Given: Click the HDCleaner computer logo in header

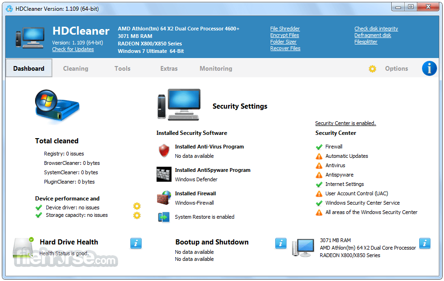Looking at the screenshot, I should click(30, 38).
